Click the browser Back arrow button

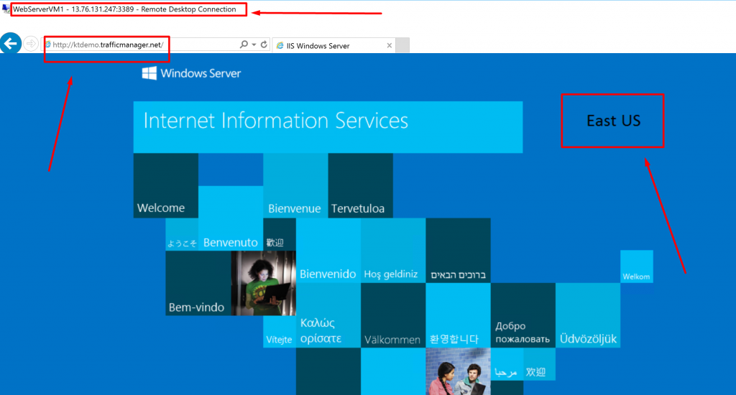coord(10,44)
